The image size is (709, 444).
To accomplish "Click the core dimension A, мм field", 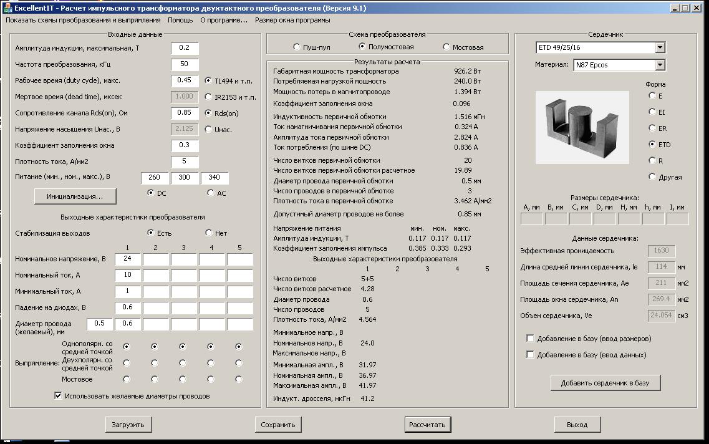I will (531, 219).
